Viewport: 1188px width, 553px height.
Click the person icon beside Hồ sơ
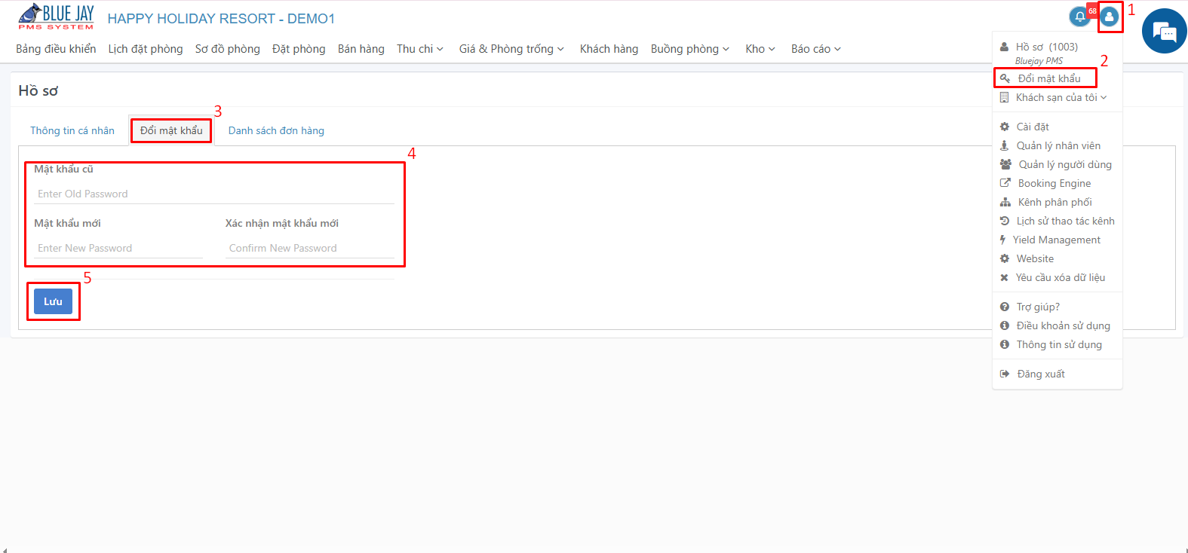1004,47
